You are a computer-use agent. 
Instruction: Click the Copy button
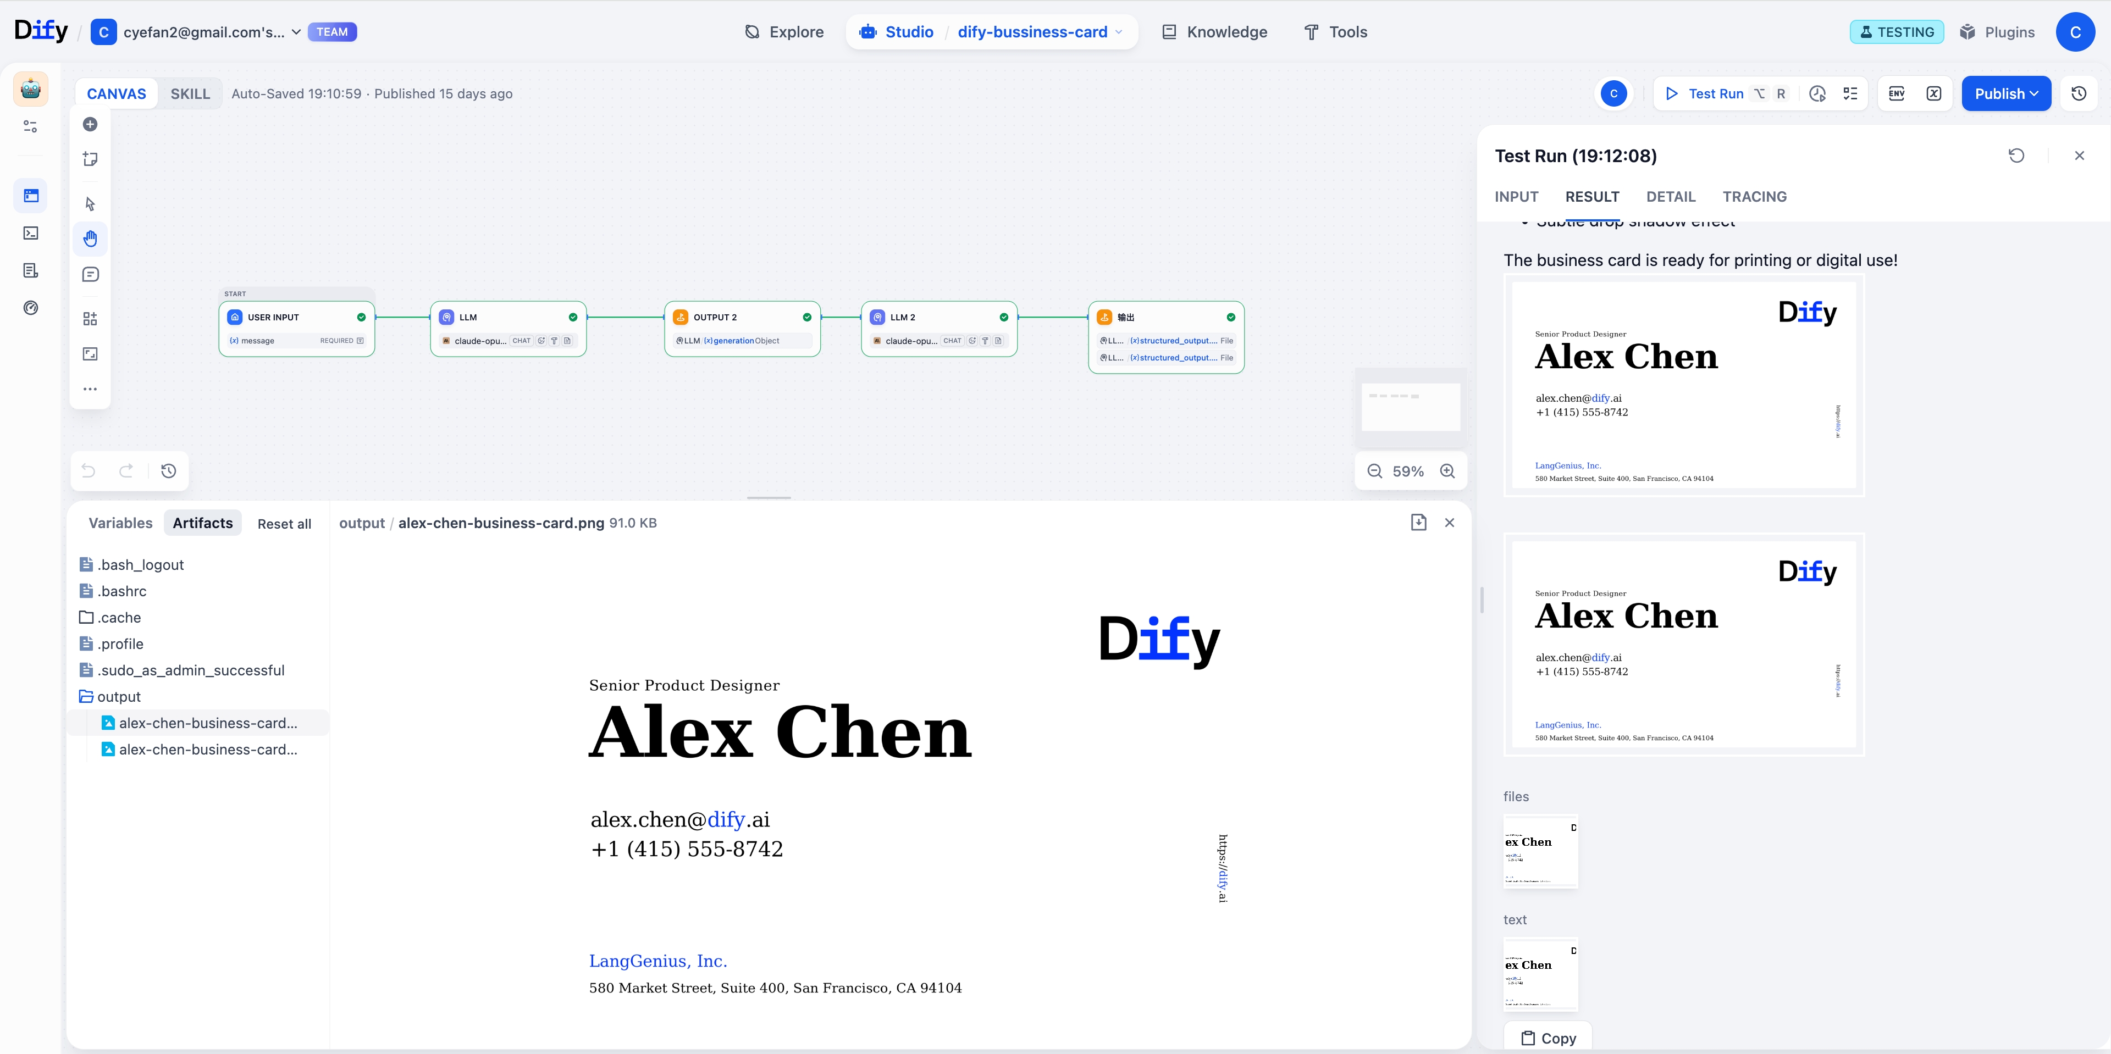pyautogui.click(x=1548, y=1038)
